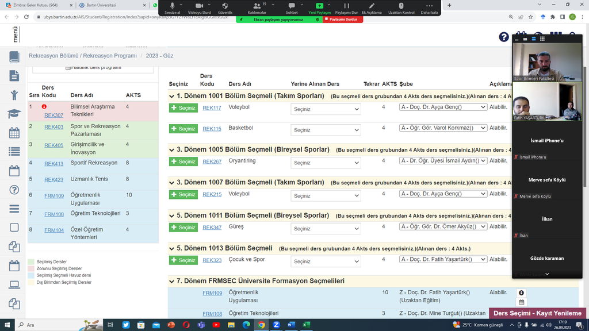Click the info icon next to FRM109 row
The image size is (589, 331).
(521, 292)
